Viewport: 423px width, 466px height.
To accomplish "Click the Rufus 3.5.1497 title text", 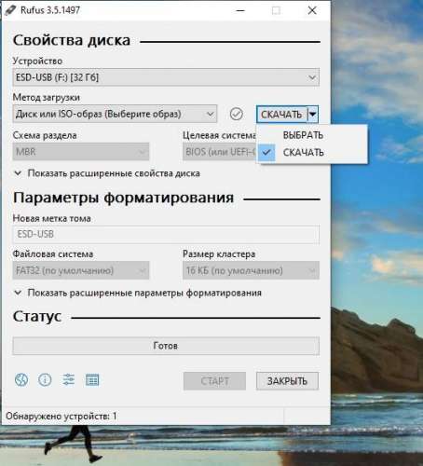I will point(50,10).
